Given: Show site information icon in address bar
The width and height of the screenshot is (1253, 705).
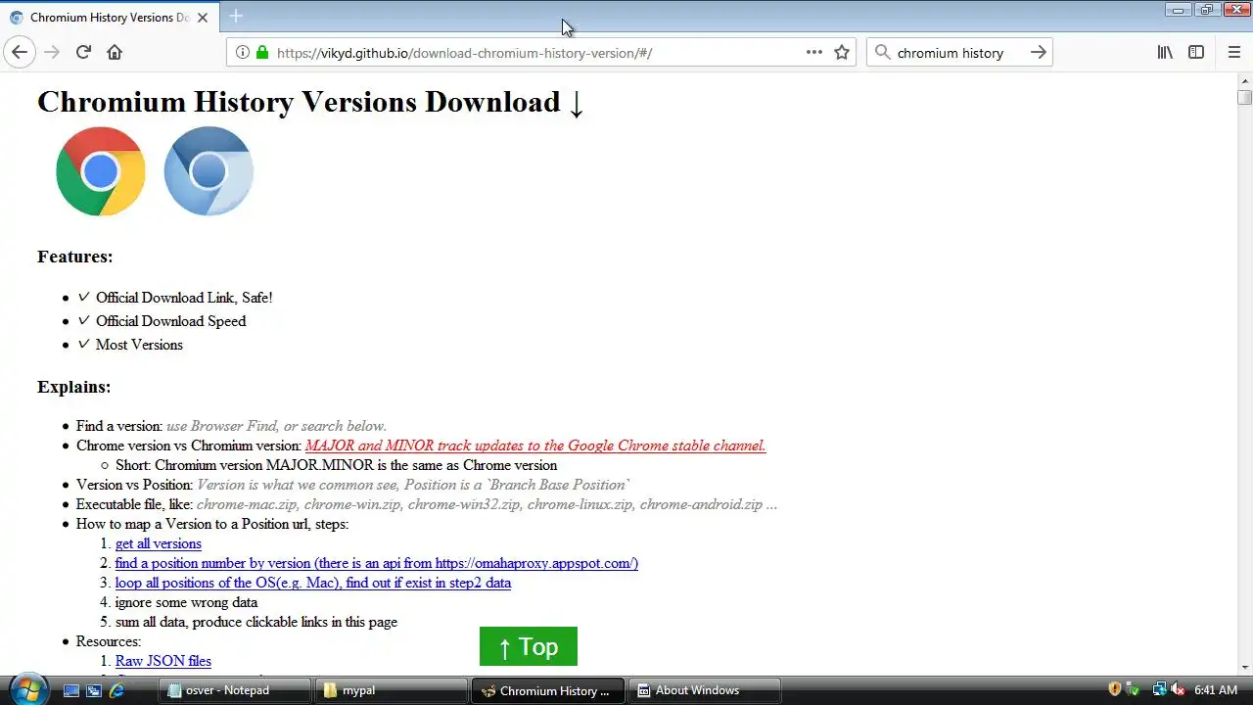Looking at the screenshot, I should [243, 52].
